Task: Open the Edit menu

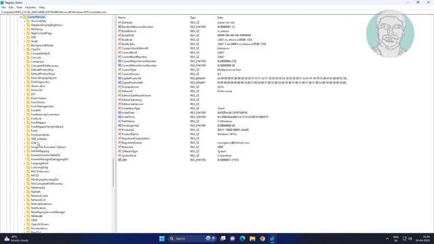Action: pos(11,7)
